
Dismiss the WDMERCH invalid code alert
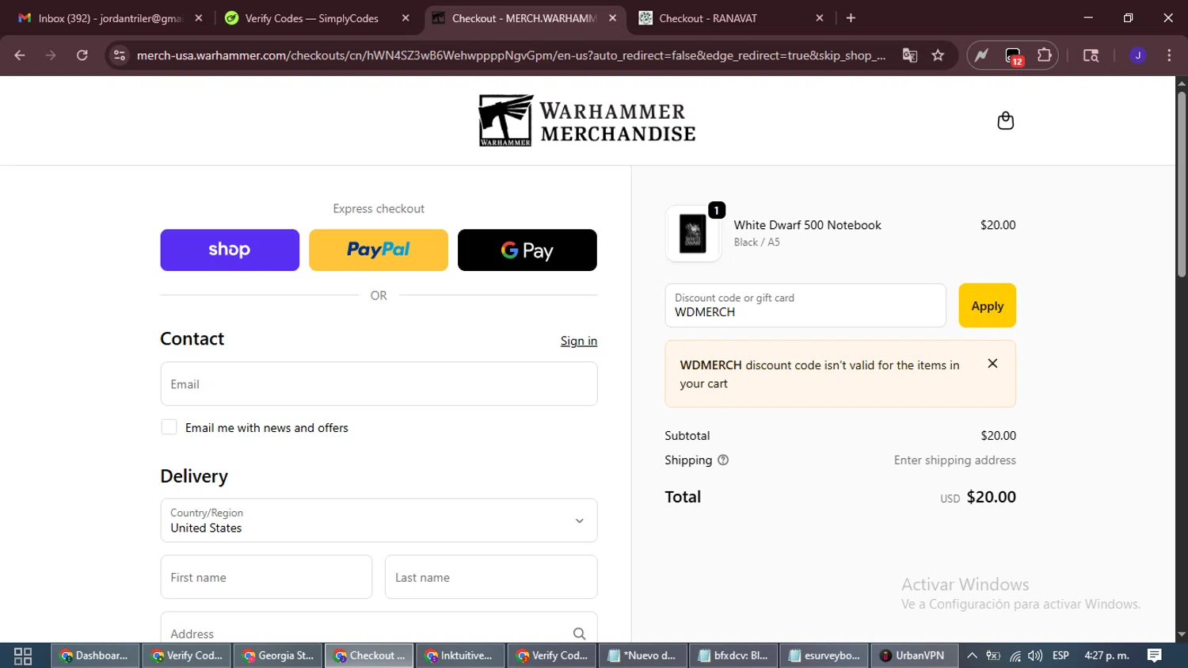[992, 364]
